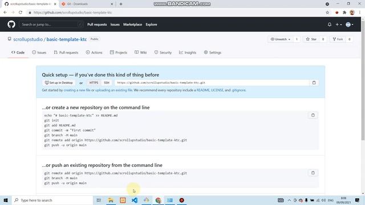Image resolution: width=365 pixels, height=205 pixels.
Task: Open Explore in top navigation
Action: (151, 24)
